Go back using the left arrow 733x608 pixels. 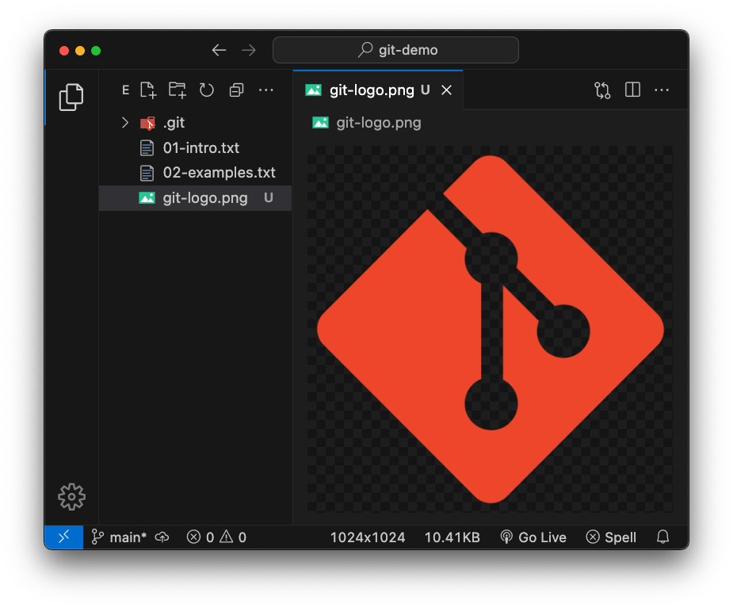(x=219, y=50)
